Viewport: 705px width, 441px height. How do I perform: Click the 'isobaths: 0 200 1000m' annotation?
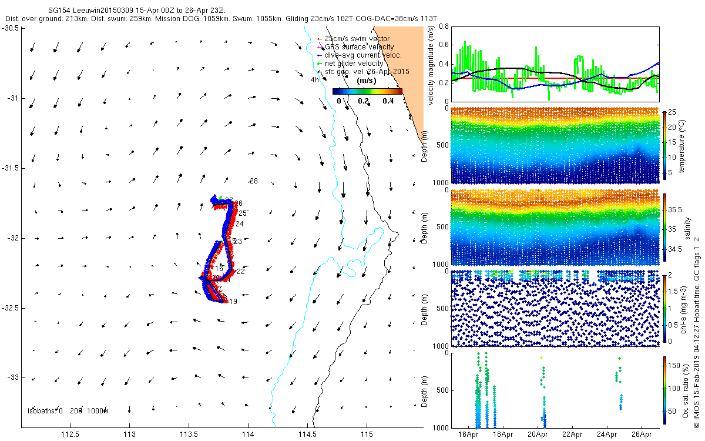pyautogui.click(x=68, y=410)
